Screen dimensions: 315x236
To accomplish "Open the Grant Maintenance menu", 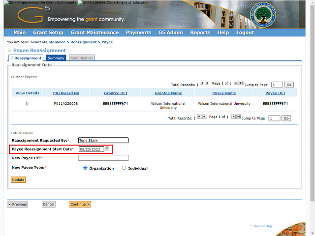I will [94, 32].
